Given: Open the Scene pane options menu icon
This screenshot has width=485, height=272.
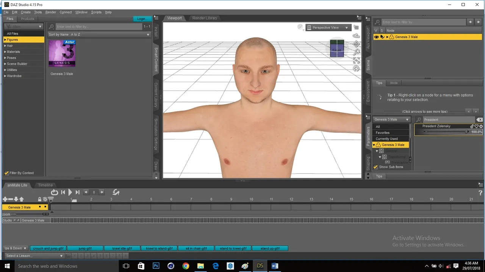Looking at the screenshot, I should pos(368,18).
